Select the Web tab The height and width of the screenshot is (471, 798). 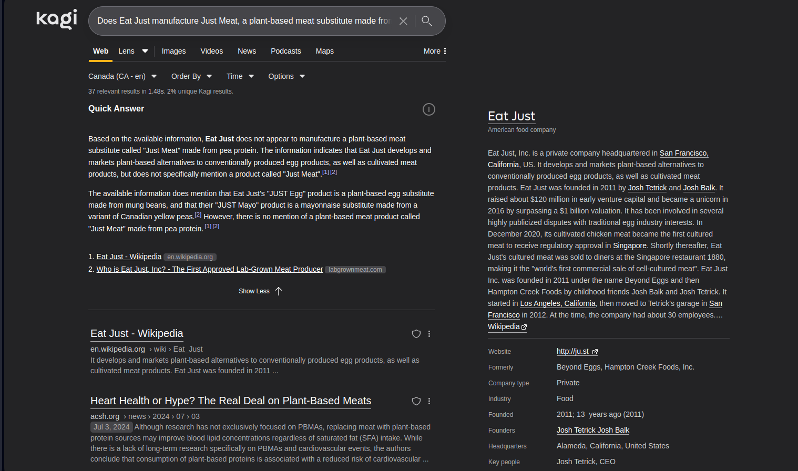click(x=100, y=51)
